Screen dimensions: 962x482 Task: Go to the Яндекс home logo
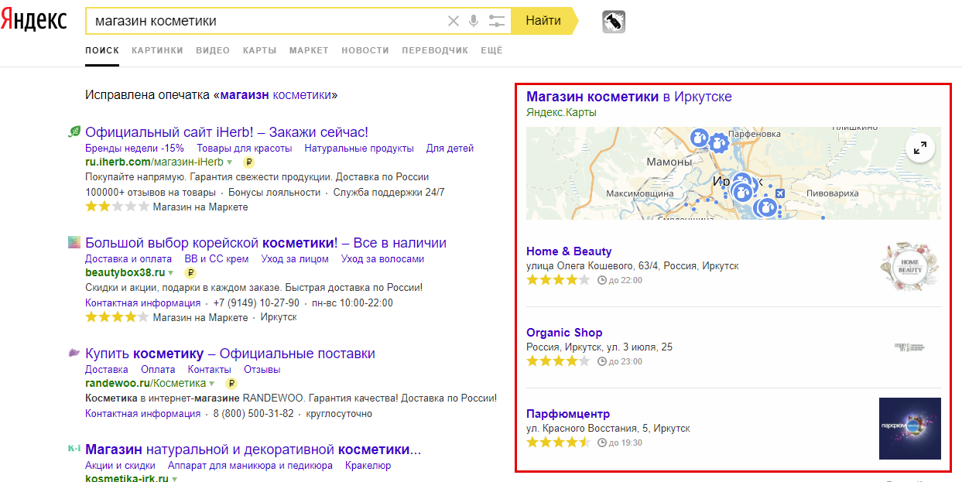coord(34,21)
